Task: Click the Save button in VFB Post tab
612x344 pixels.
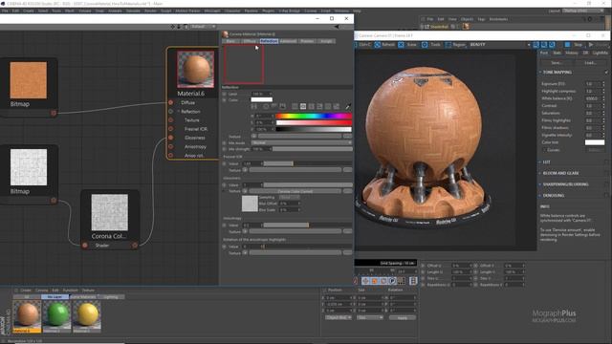Action: (x=557, y=63)
